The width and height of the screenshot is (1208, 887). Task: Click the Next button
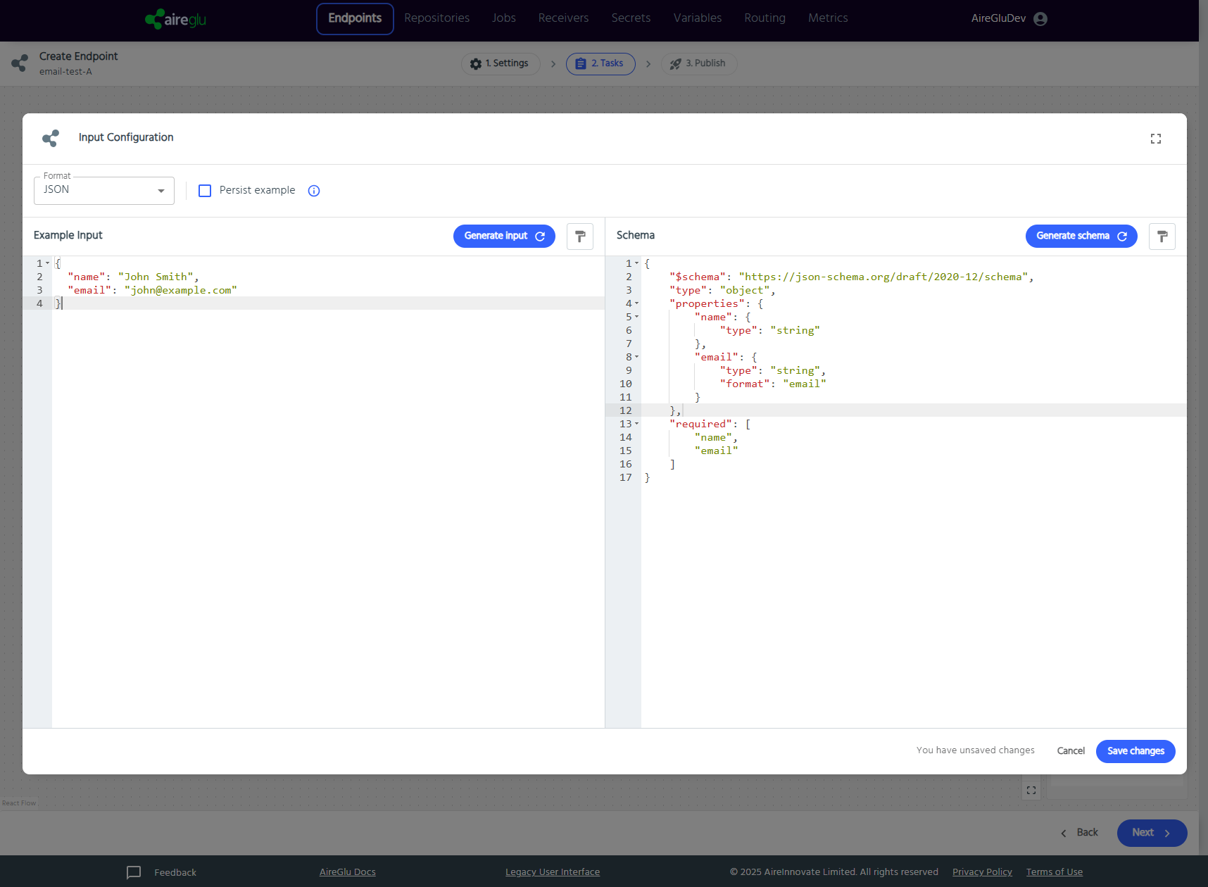[1152, 833]
